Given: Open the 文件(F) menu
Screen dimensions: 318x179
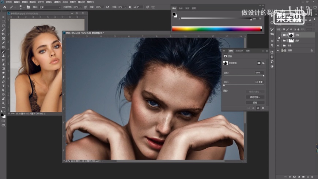Looking at the screenshot, I should click(x=9, y=2).
